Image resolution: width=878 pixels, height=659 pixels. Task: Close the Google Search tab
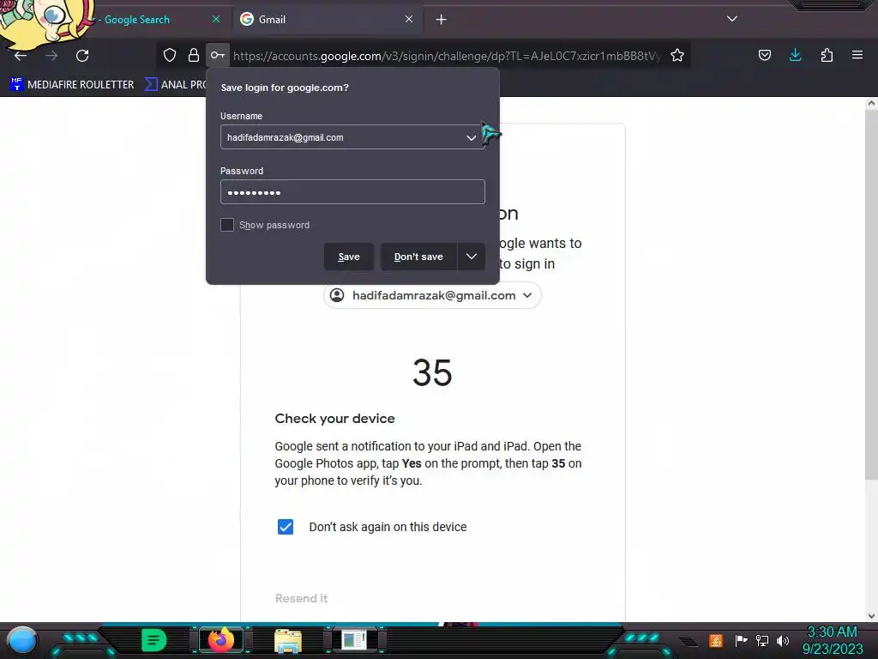pyautogui.click(x=216, y=19)
